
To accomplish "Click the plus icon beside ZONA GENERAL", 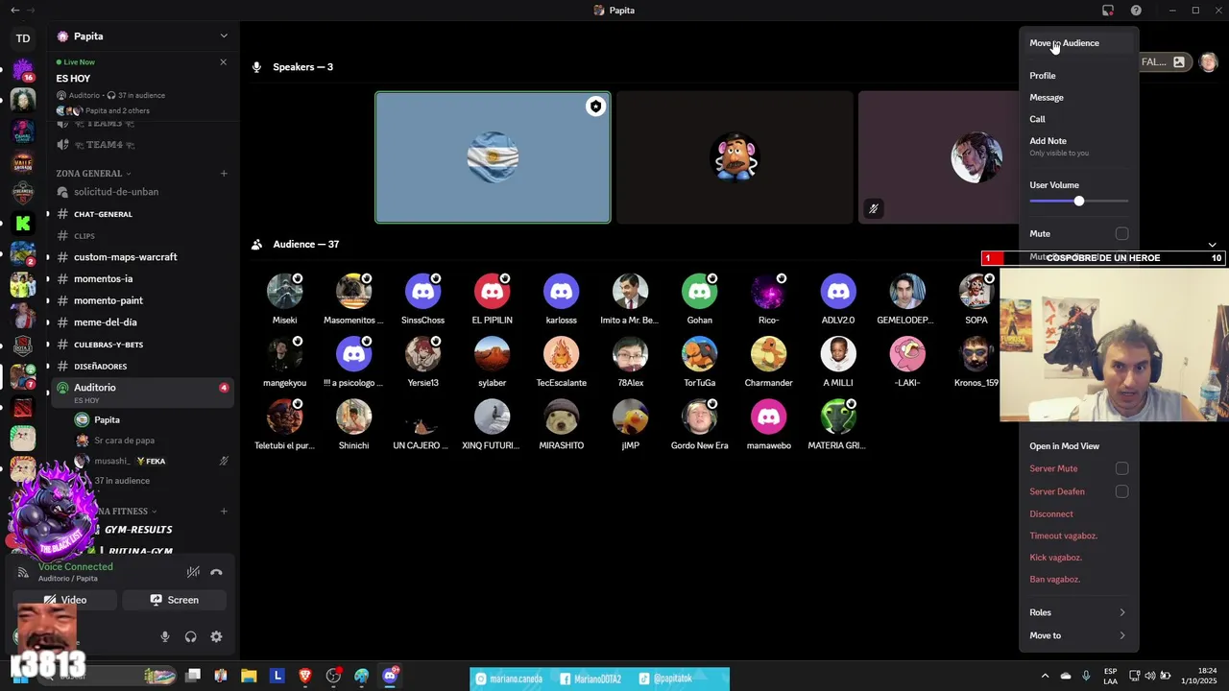I will pos(224,174).
